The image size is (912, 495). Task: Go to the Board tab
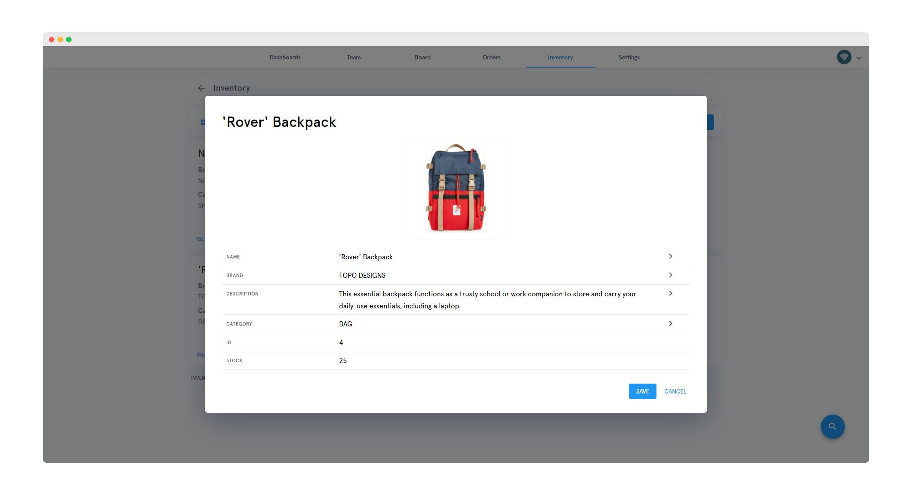pyautogui.click(x=422, y=57)
